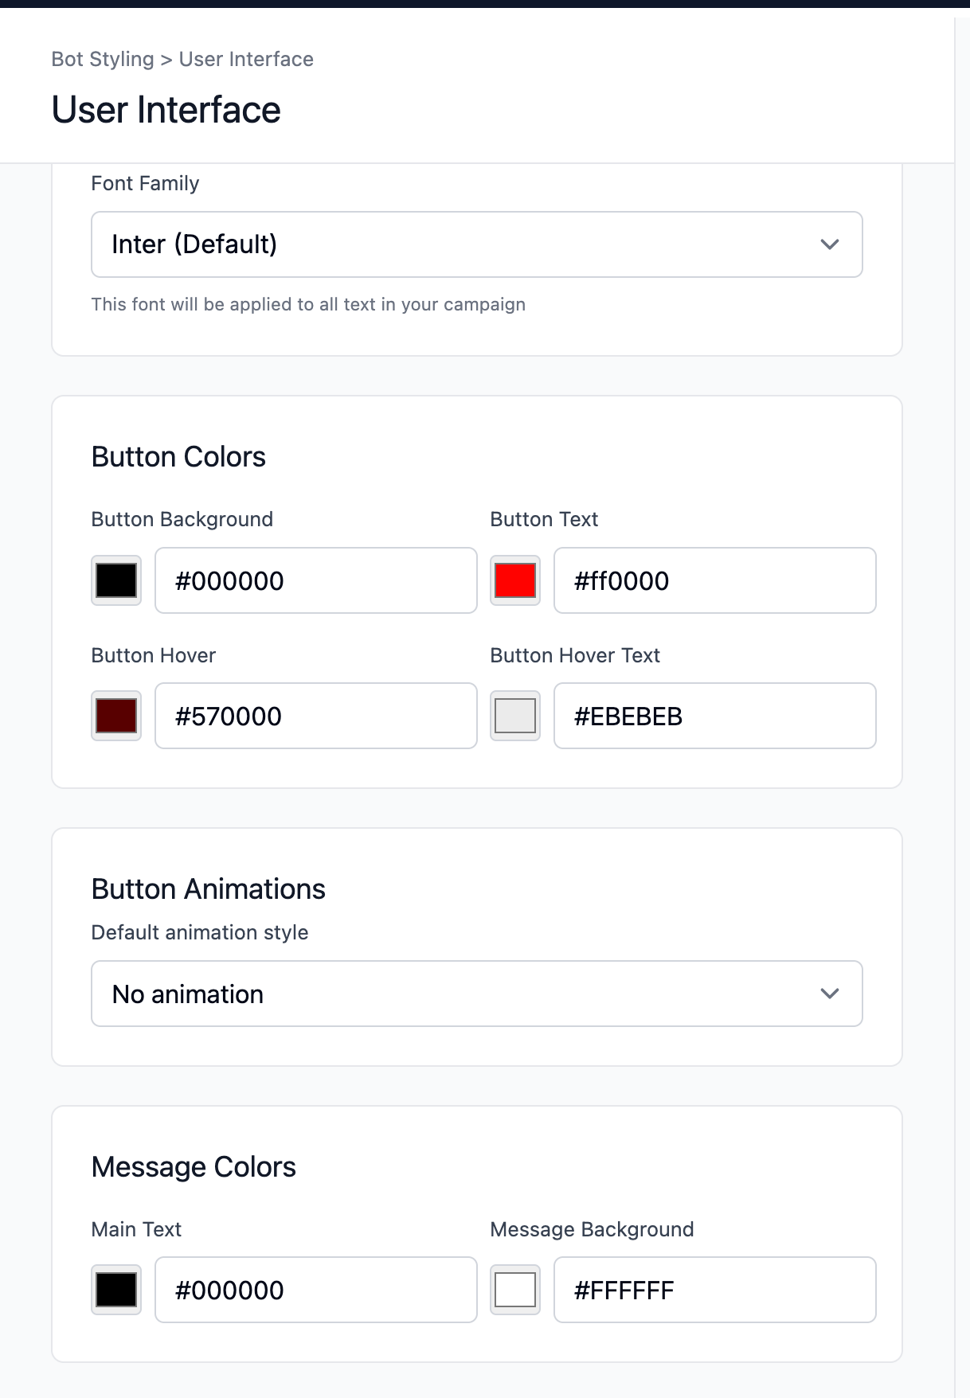
Task: Click the Bot Styling breadcrumb link
Action: [x=103, y=59]
